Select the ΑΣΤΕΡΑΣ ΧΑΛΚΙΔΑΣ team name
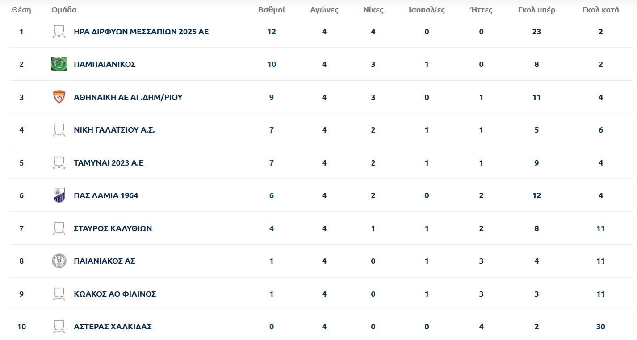This screenshot has height=340, width=637. coord(113,327)
